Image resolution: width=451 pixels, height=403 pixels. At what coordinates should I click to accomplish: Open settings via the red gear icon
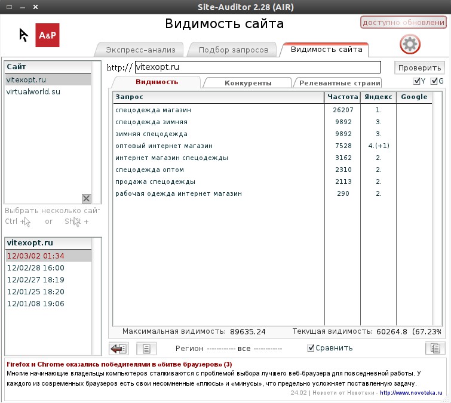tap(410, 44)
